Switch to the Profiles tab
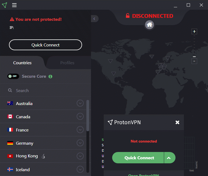The width and height of the screenshot is (208, 176). (67, 63)
